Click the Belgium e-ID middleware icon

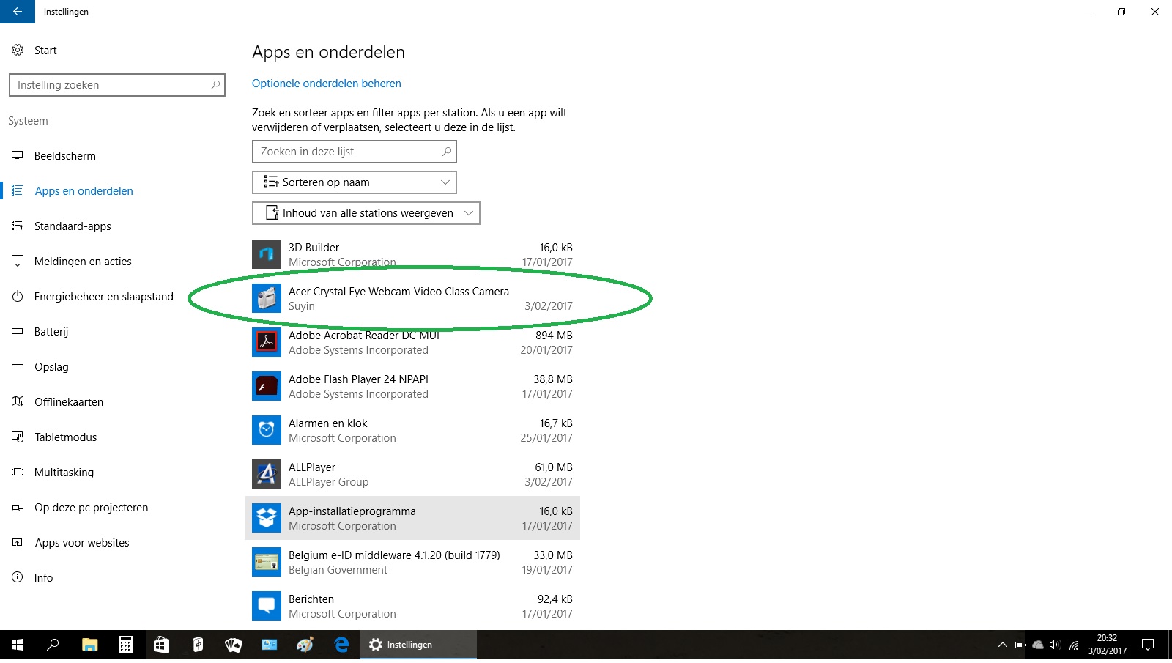(x=267, y=562)
